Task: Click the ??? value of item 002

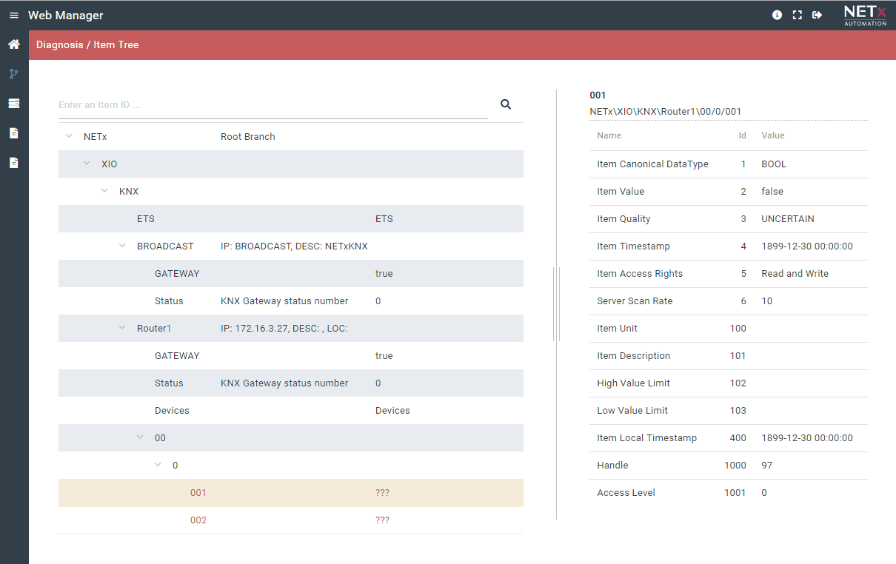Action: tap(382, 520)
